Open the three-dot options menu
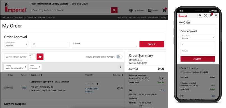Viewport: 226px width, 108px height. tap(120, 67)
